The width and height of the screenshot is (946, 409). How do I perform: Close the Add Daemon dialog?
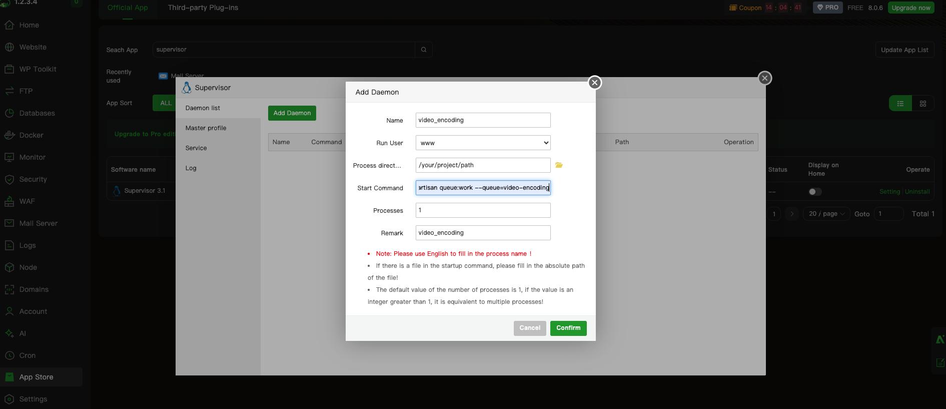[594, 83]
